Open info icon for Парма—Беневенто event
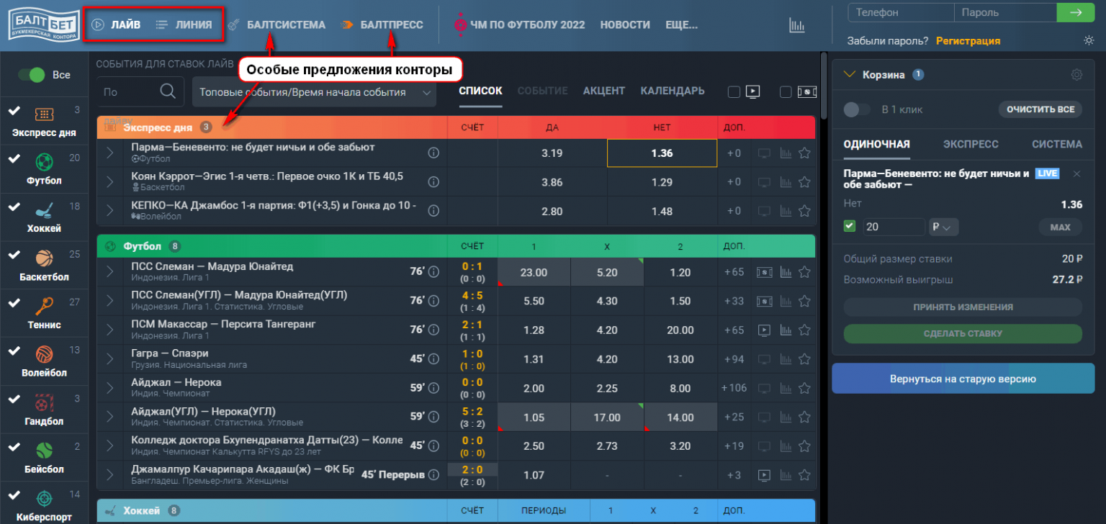1106x524 pixels. click(433, 153)
